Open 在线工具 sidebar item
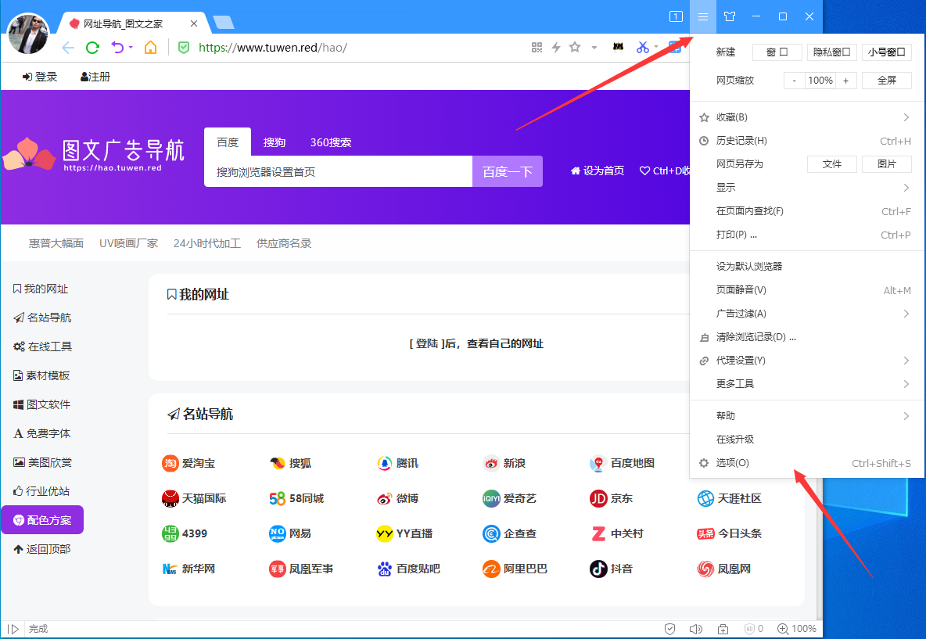This screenshot has width=926, height=639. pos(42,346)
